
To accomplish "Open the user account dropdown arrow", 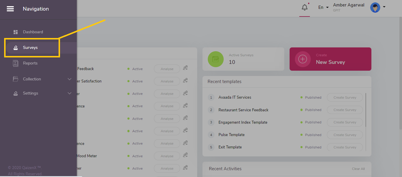I will point(384,7).
